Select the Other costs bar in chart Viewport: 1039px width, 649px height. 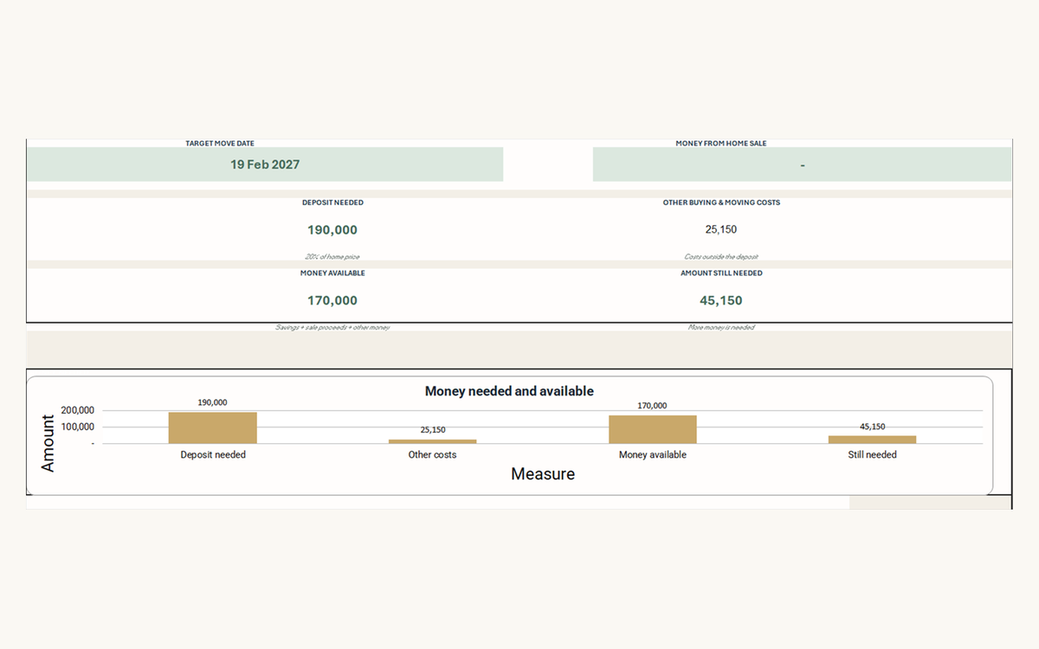432,441
